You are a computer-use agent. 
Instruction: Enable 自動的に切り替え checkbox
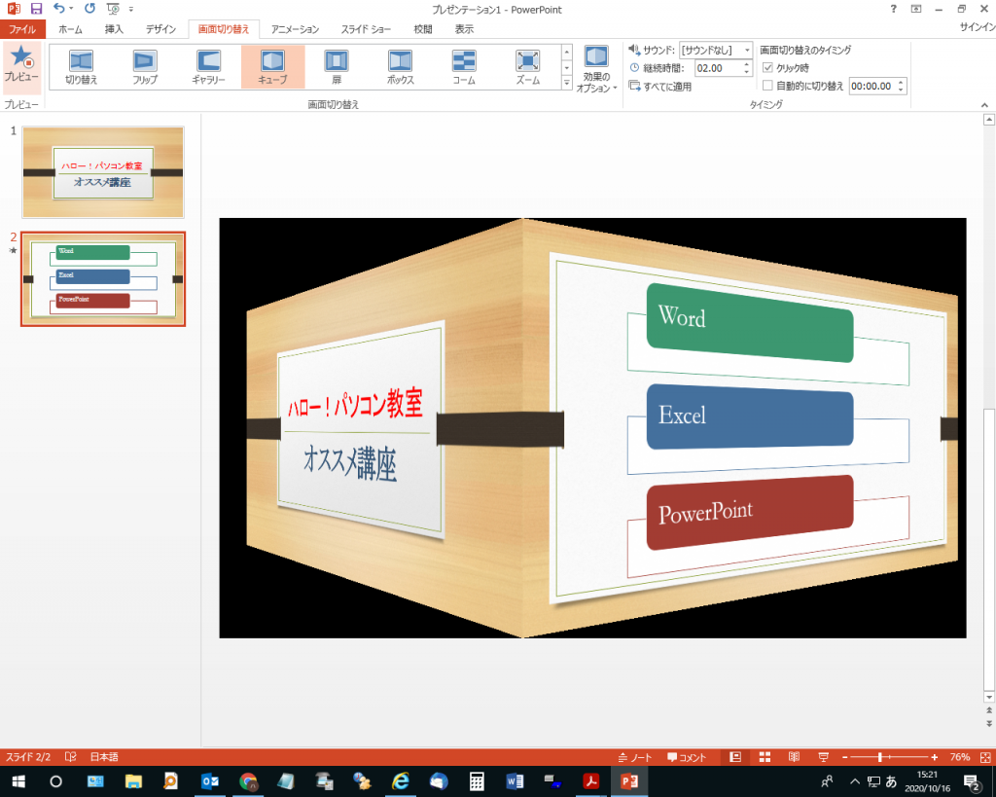click(x=768, y=86)
